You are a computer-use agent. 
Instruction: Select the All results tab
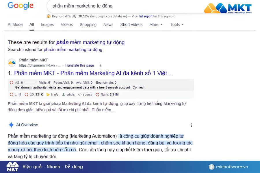tap(32, 25)
